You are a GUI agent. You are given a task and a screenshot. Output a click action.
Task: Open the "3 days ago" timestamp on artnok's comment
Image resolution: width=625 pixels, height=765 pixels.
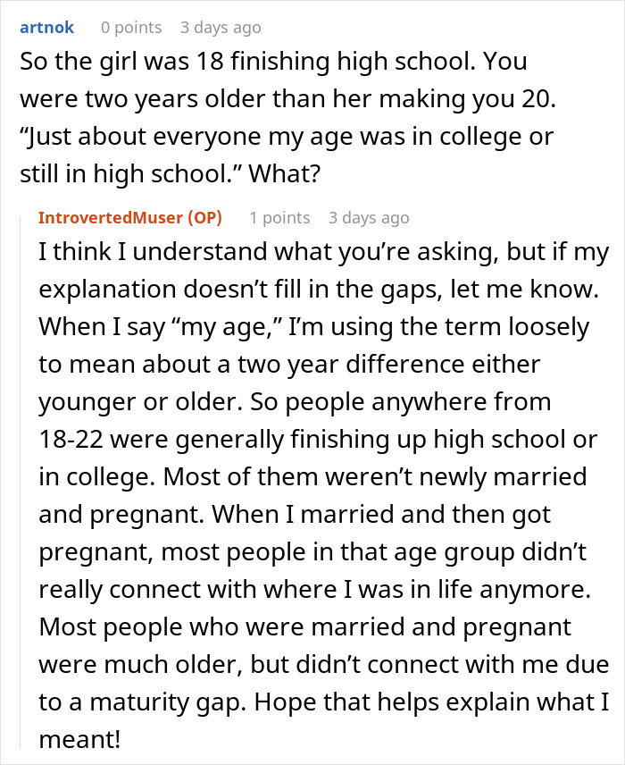221,28
